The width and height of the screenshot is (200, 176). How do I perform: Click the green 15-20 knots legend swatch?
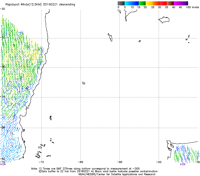coord(142,3)
